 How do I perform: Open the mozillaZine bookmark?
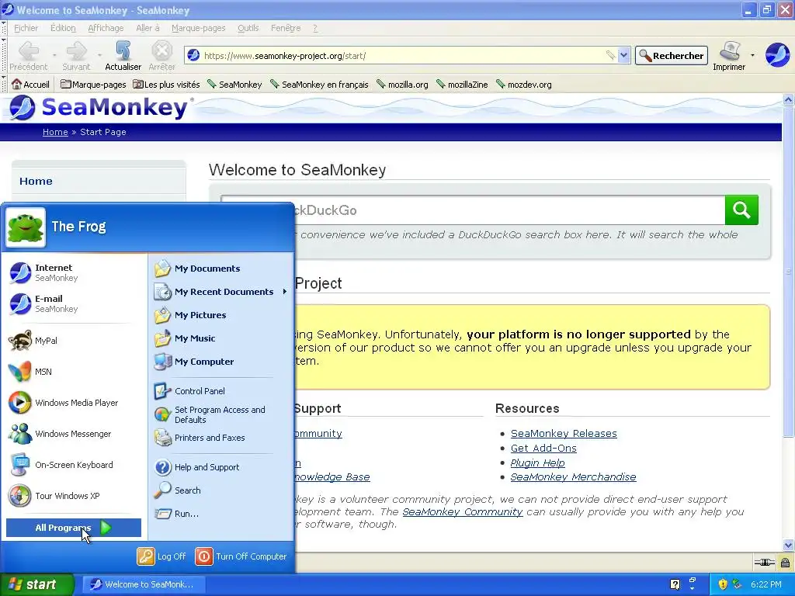(462, 84)
